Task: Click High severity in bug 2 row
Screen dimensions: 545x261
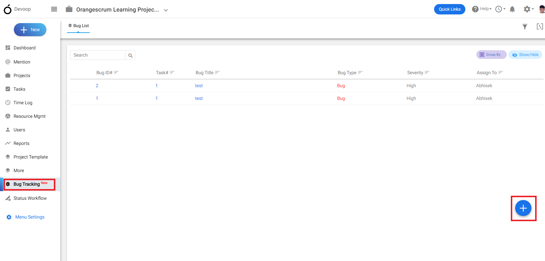Action: [411, 86]
